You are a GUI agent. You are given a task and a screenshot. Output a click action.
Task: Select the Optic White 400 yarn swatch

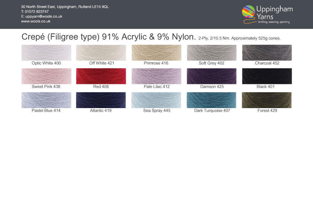point(46,53)
